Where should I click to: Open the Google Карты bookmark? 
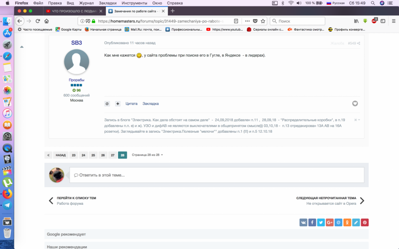point(69,29)
